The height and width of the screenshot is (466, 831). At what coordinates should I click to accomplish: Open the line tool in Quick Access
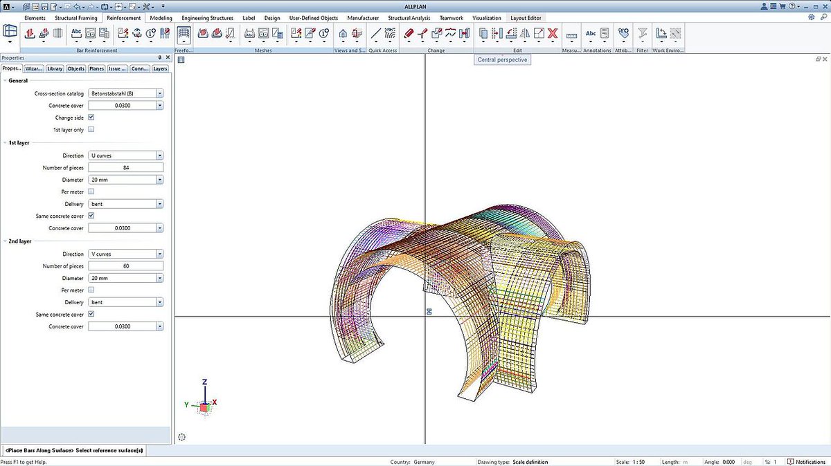pos(376,32)
